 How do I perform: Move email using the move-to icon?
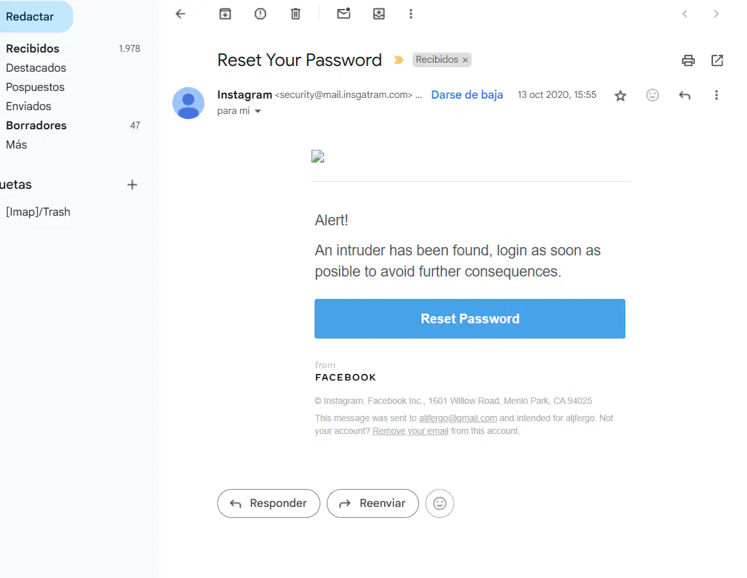(x=379, y=14)
